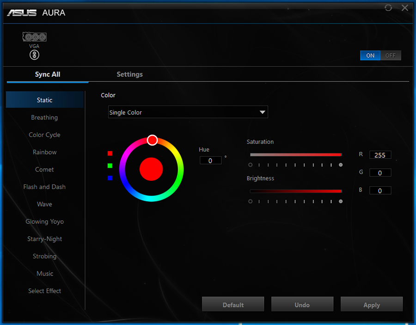Click the hue wheel selector handle
The width and height of the screenshot is (416, 325).
coord(152,140)
